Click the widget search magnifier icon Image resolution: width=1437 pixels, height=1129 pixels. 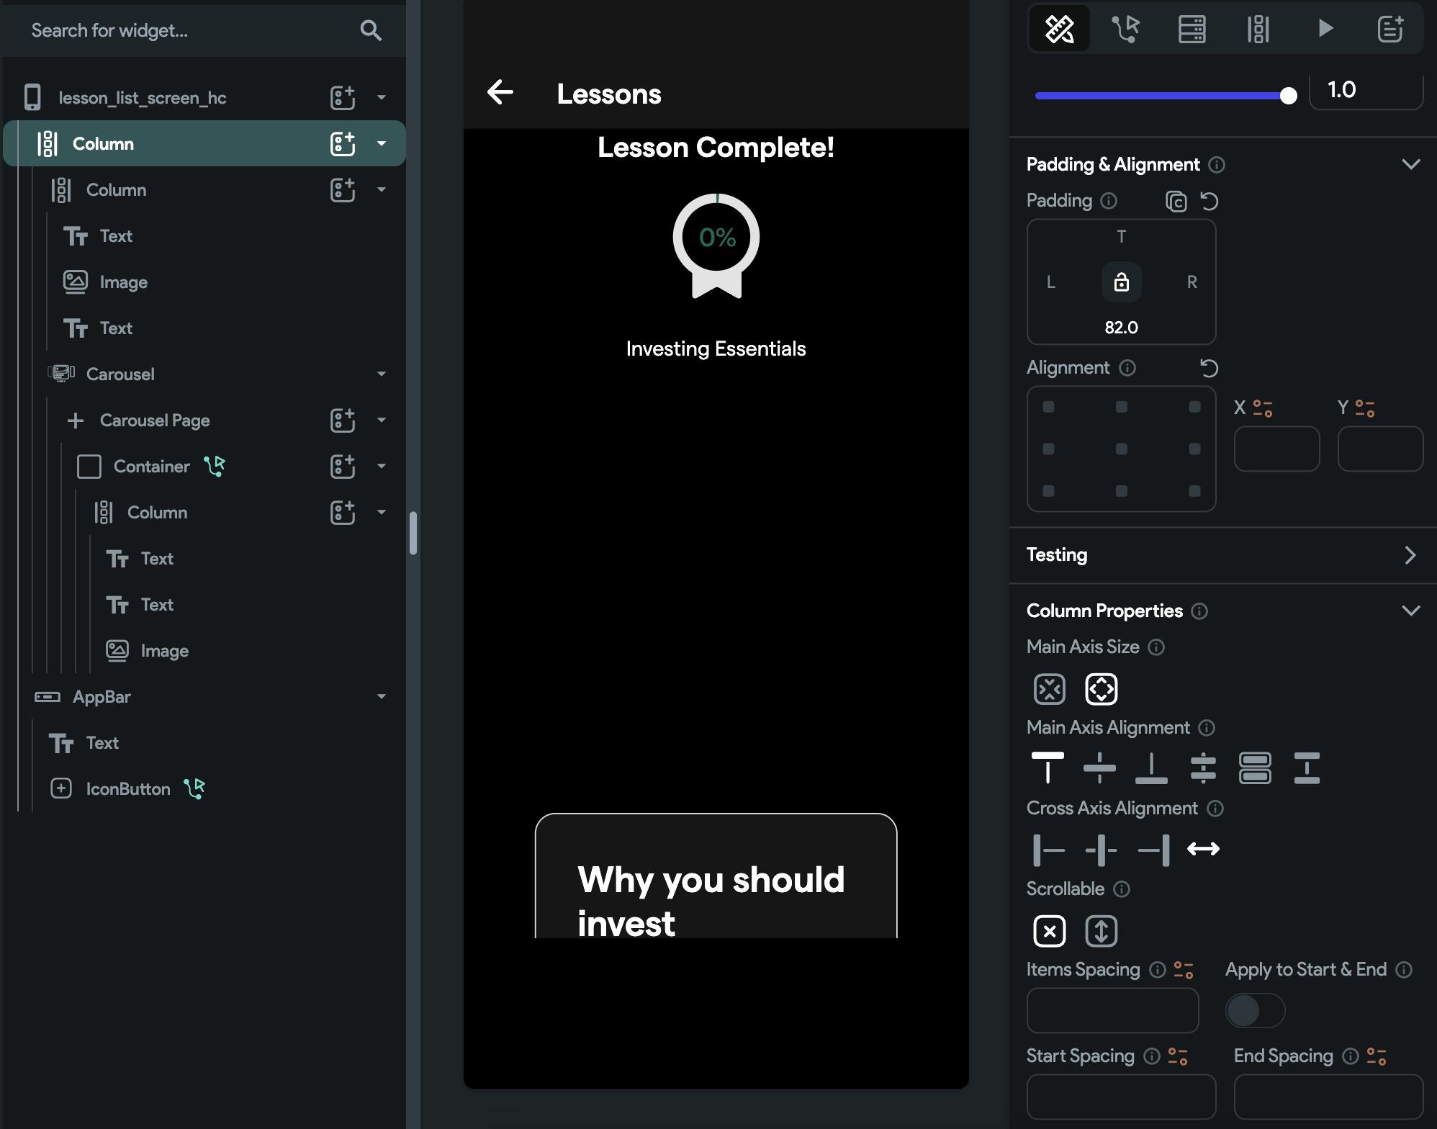pyautogui.click(x=371, y=30)
